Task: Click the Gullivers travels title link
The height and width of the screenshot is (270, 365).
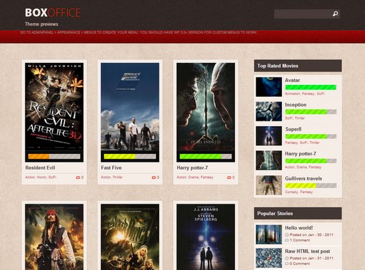Action: pos(303,178)
